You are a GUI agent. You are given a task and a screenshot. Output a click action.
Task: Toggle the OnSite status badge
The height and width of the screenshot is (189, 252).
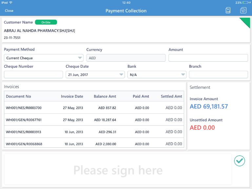click(46, 22)
